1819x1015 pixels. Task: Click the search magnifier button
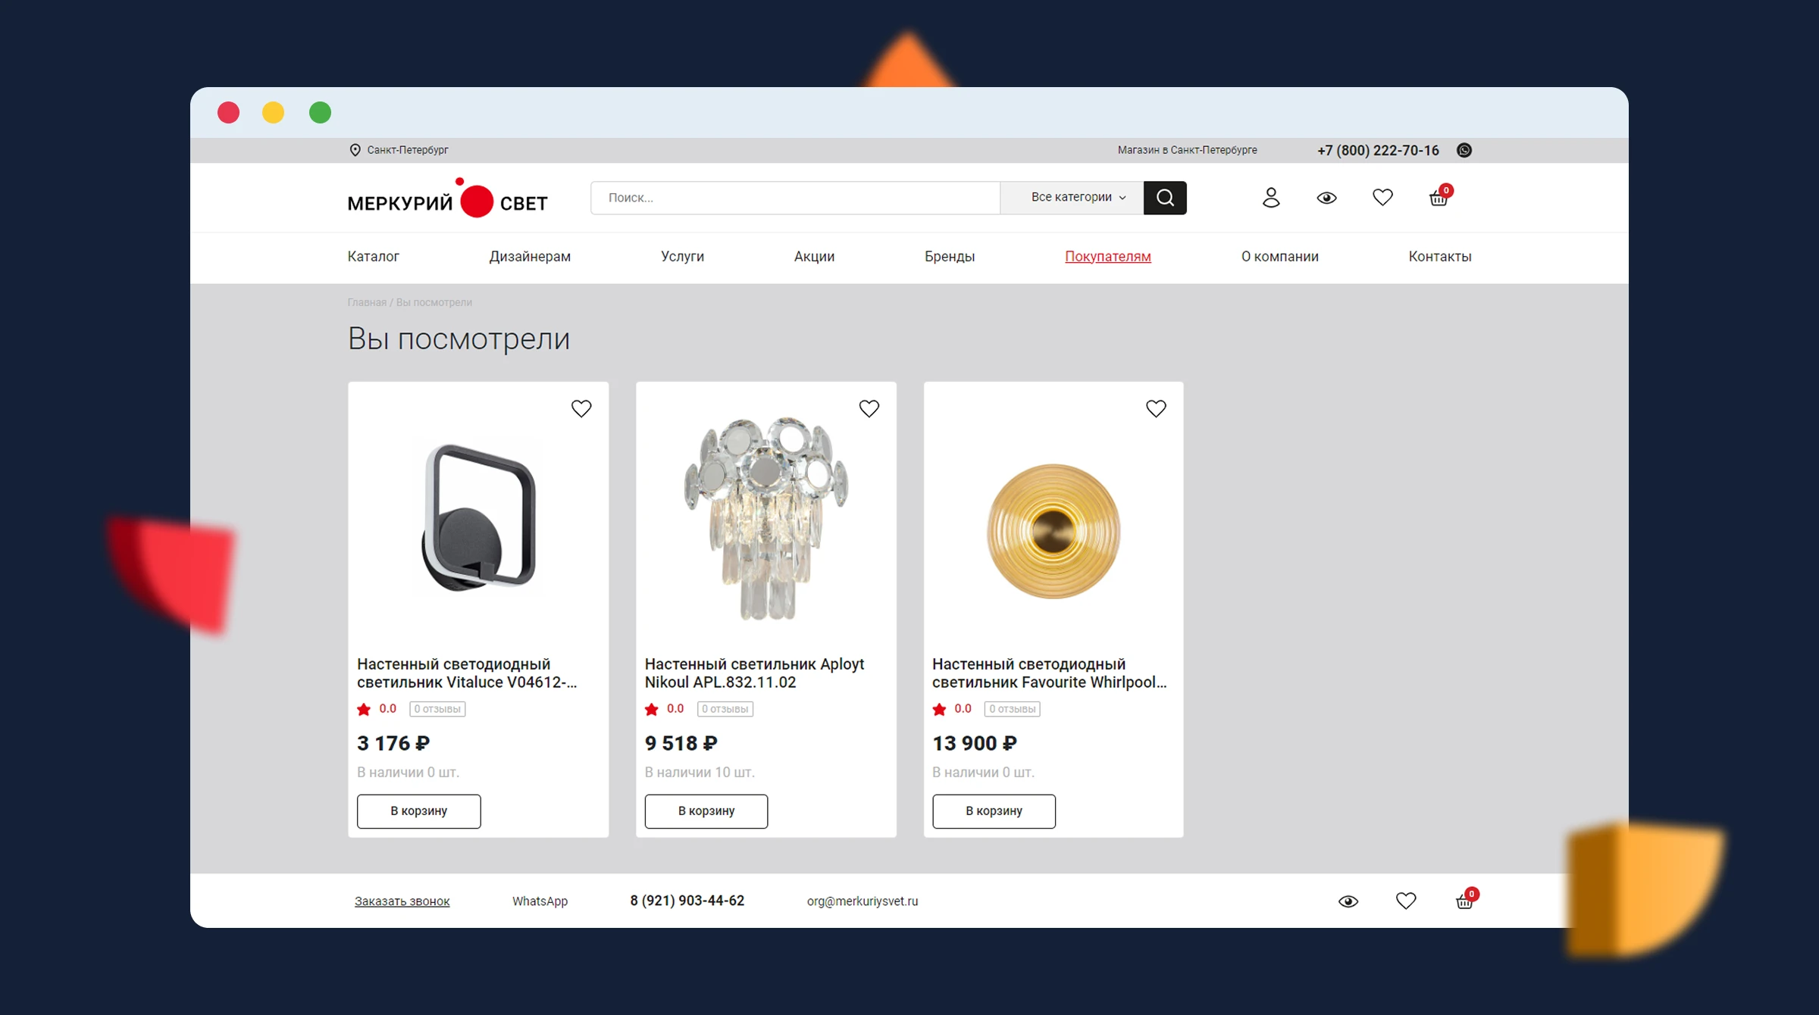click(x=1165, y=198)
